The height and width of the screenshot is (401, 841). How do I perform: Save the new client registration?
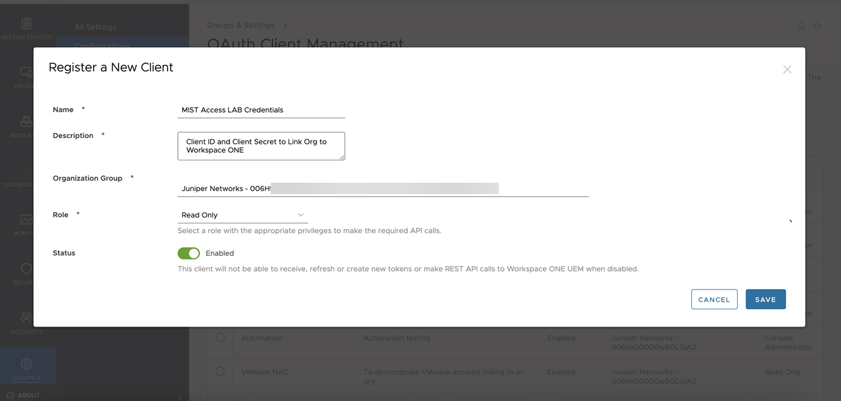click(766, 299)
